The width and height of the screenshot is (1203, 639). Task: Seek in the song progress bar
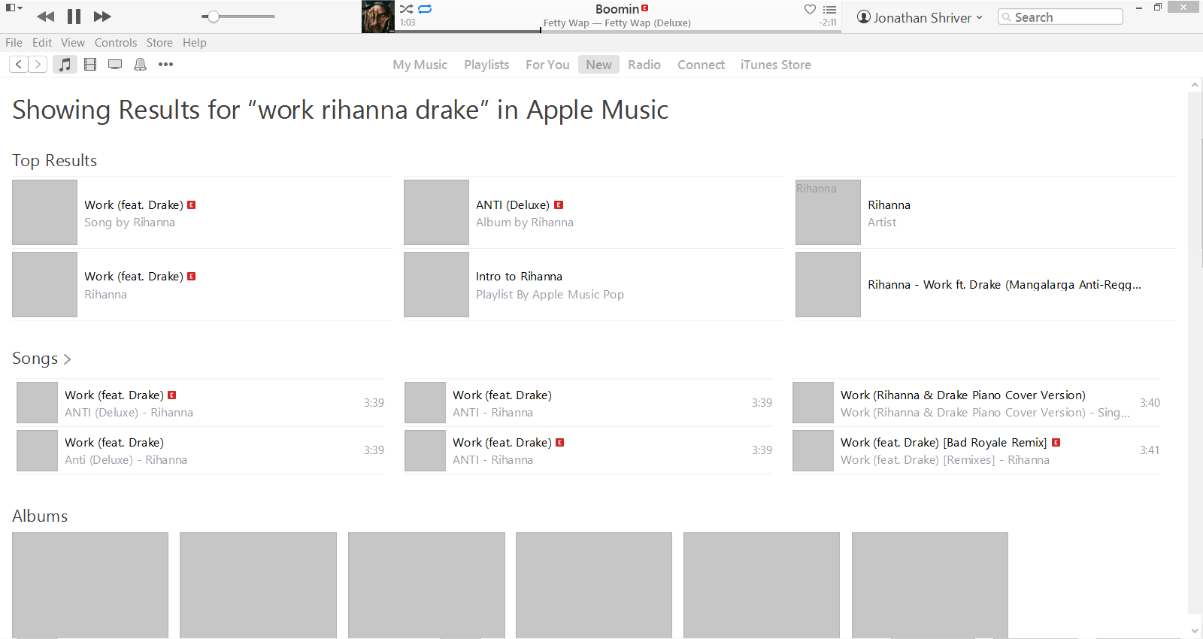point(618,32)
